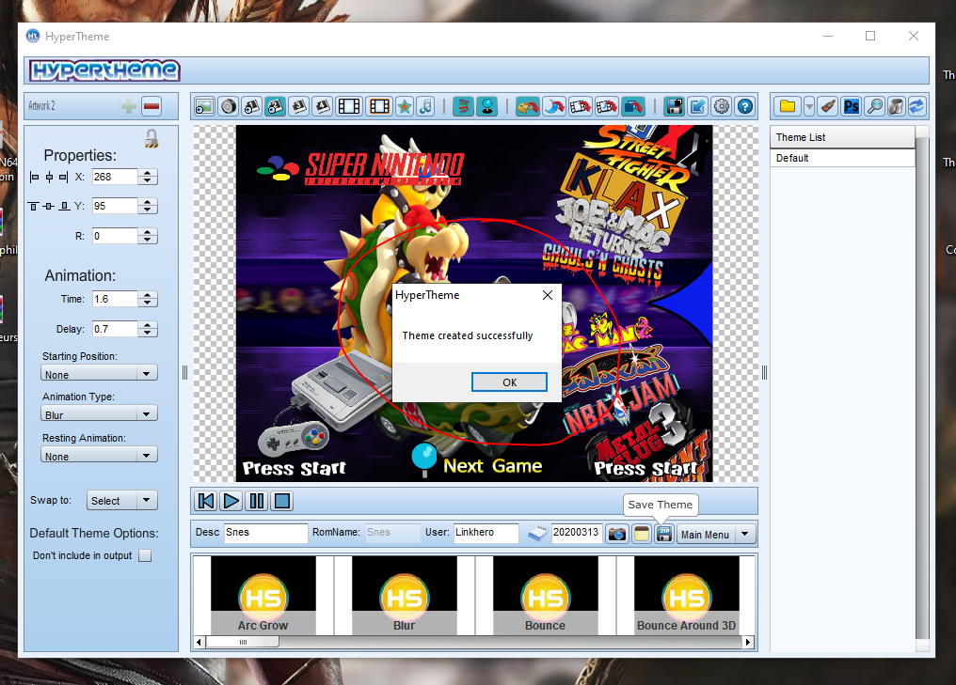The width and height of the screenshot is (956, 685).
Task: Center artwork horizontally
Action: 49,178
